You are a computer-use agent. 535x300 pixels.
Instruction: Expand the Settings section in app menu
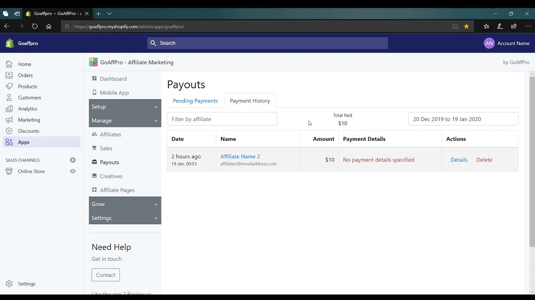click(125, 218)
